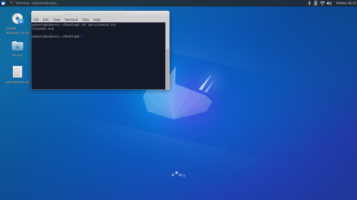Minimize the Terminal window
Viewport: 357px width, 200px height.
pyautogui.click(x=154, y=14)
